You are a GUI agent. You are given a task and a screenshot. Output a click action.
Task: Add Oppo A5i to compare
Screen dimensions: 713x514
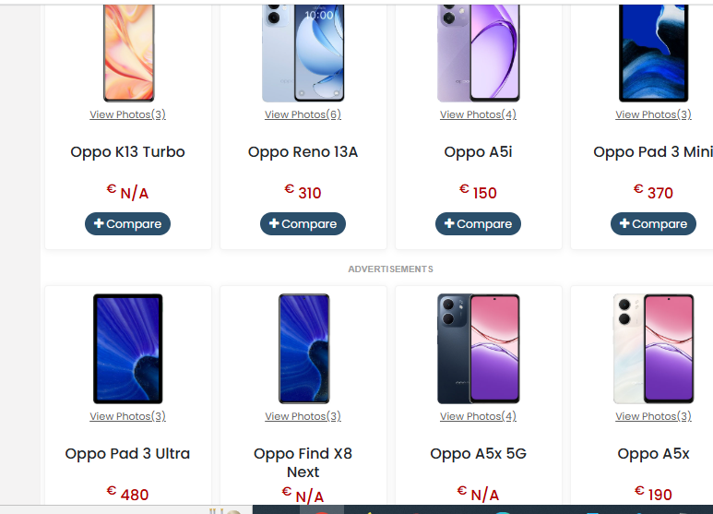[478, 224]
